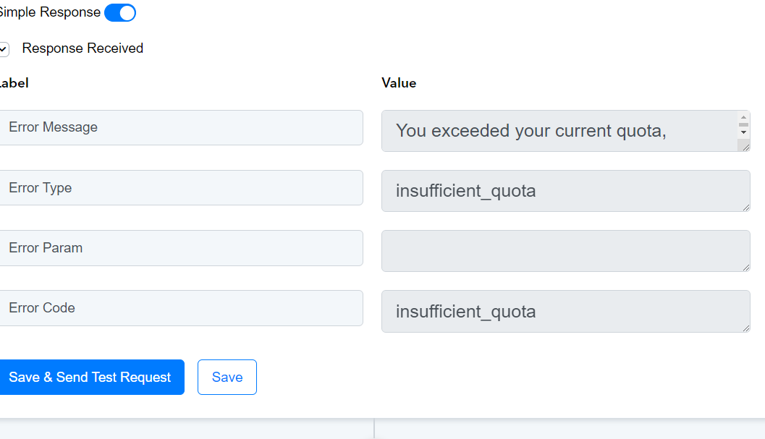The image size is (765, 439).
Task: Click scroll down arrow in Error Message value
Action: (743, 132)
